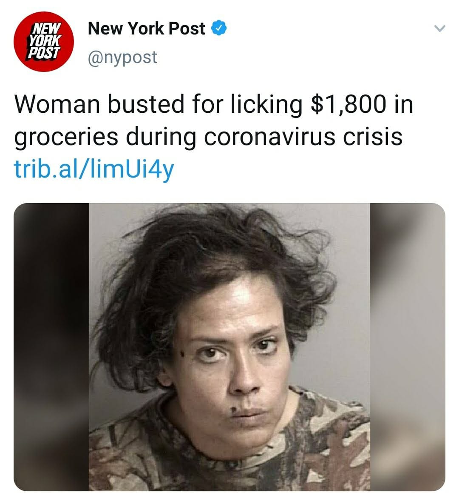The width and height of the screenshot is (459, 493).
Task: Open the New York Post profile avatar
Action: coord(44,41)
